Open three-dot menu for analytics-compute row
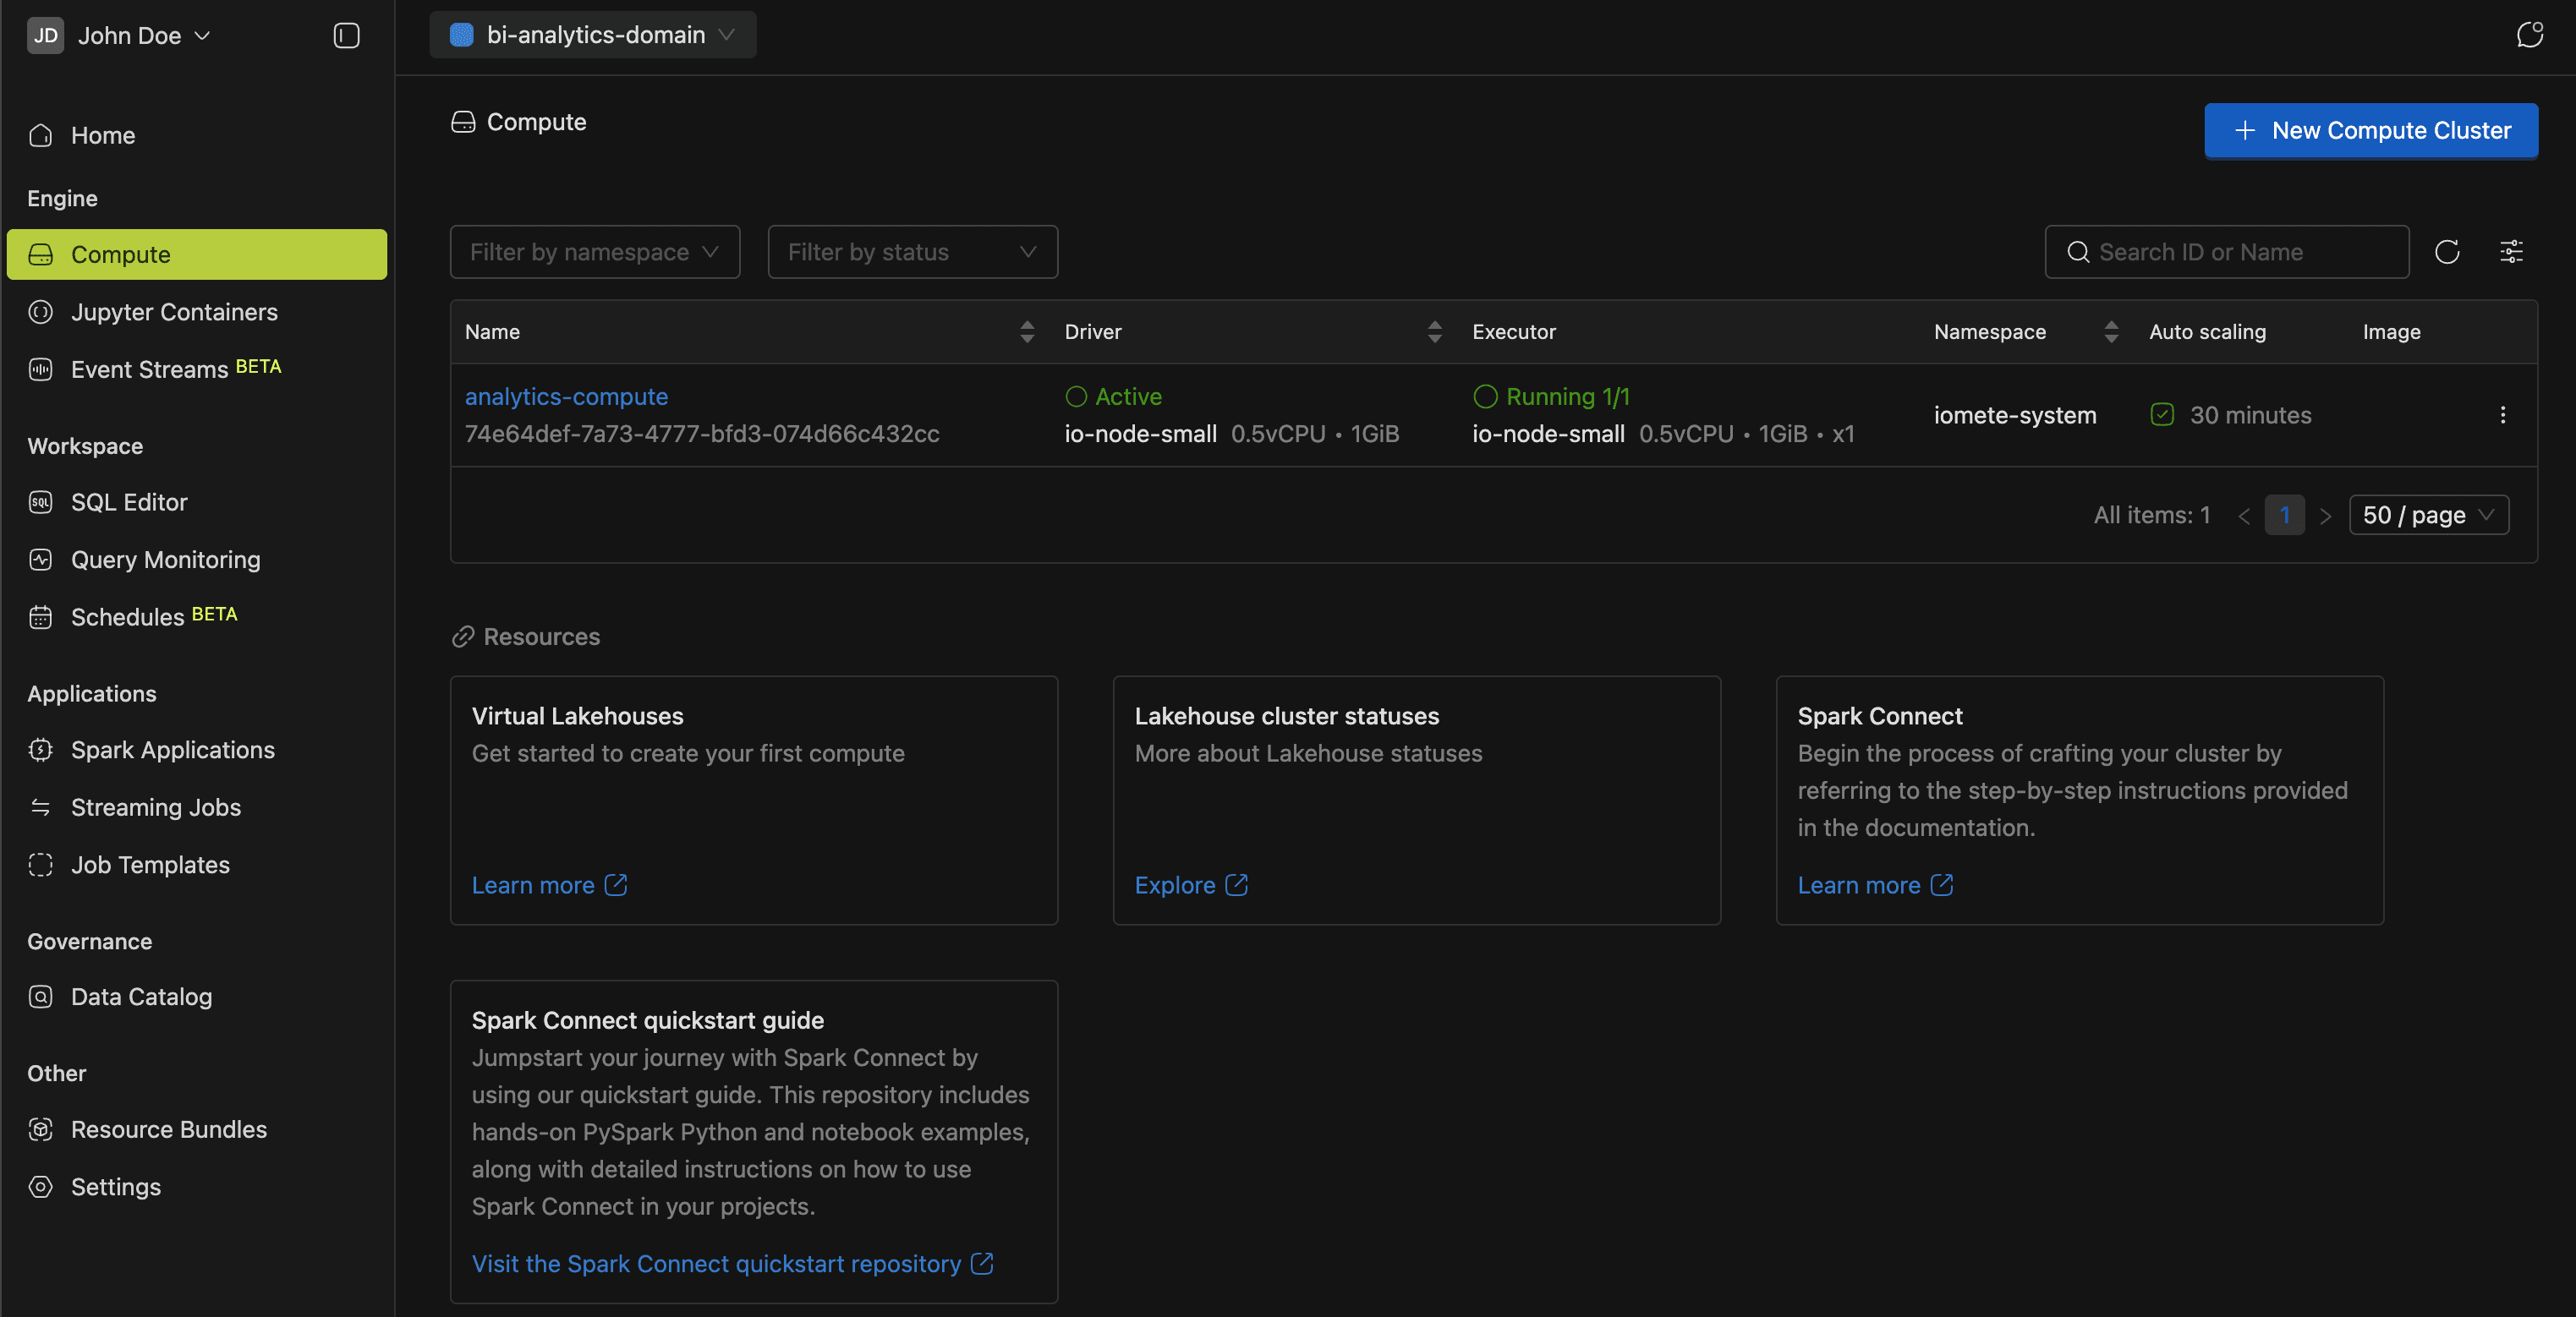 (x=2503, y=415)
